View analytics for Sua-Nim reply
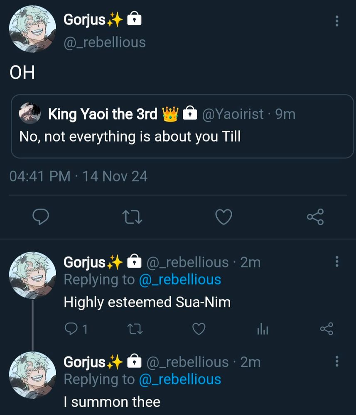The width and height of the screenshot is (356, 415). (263, 330)
